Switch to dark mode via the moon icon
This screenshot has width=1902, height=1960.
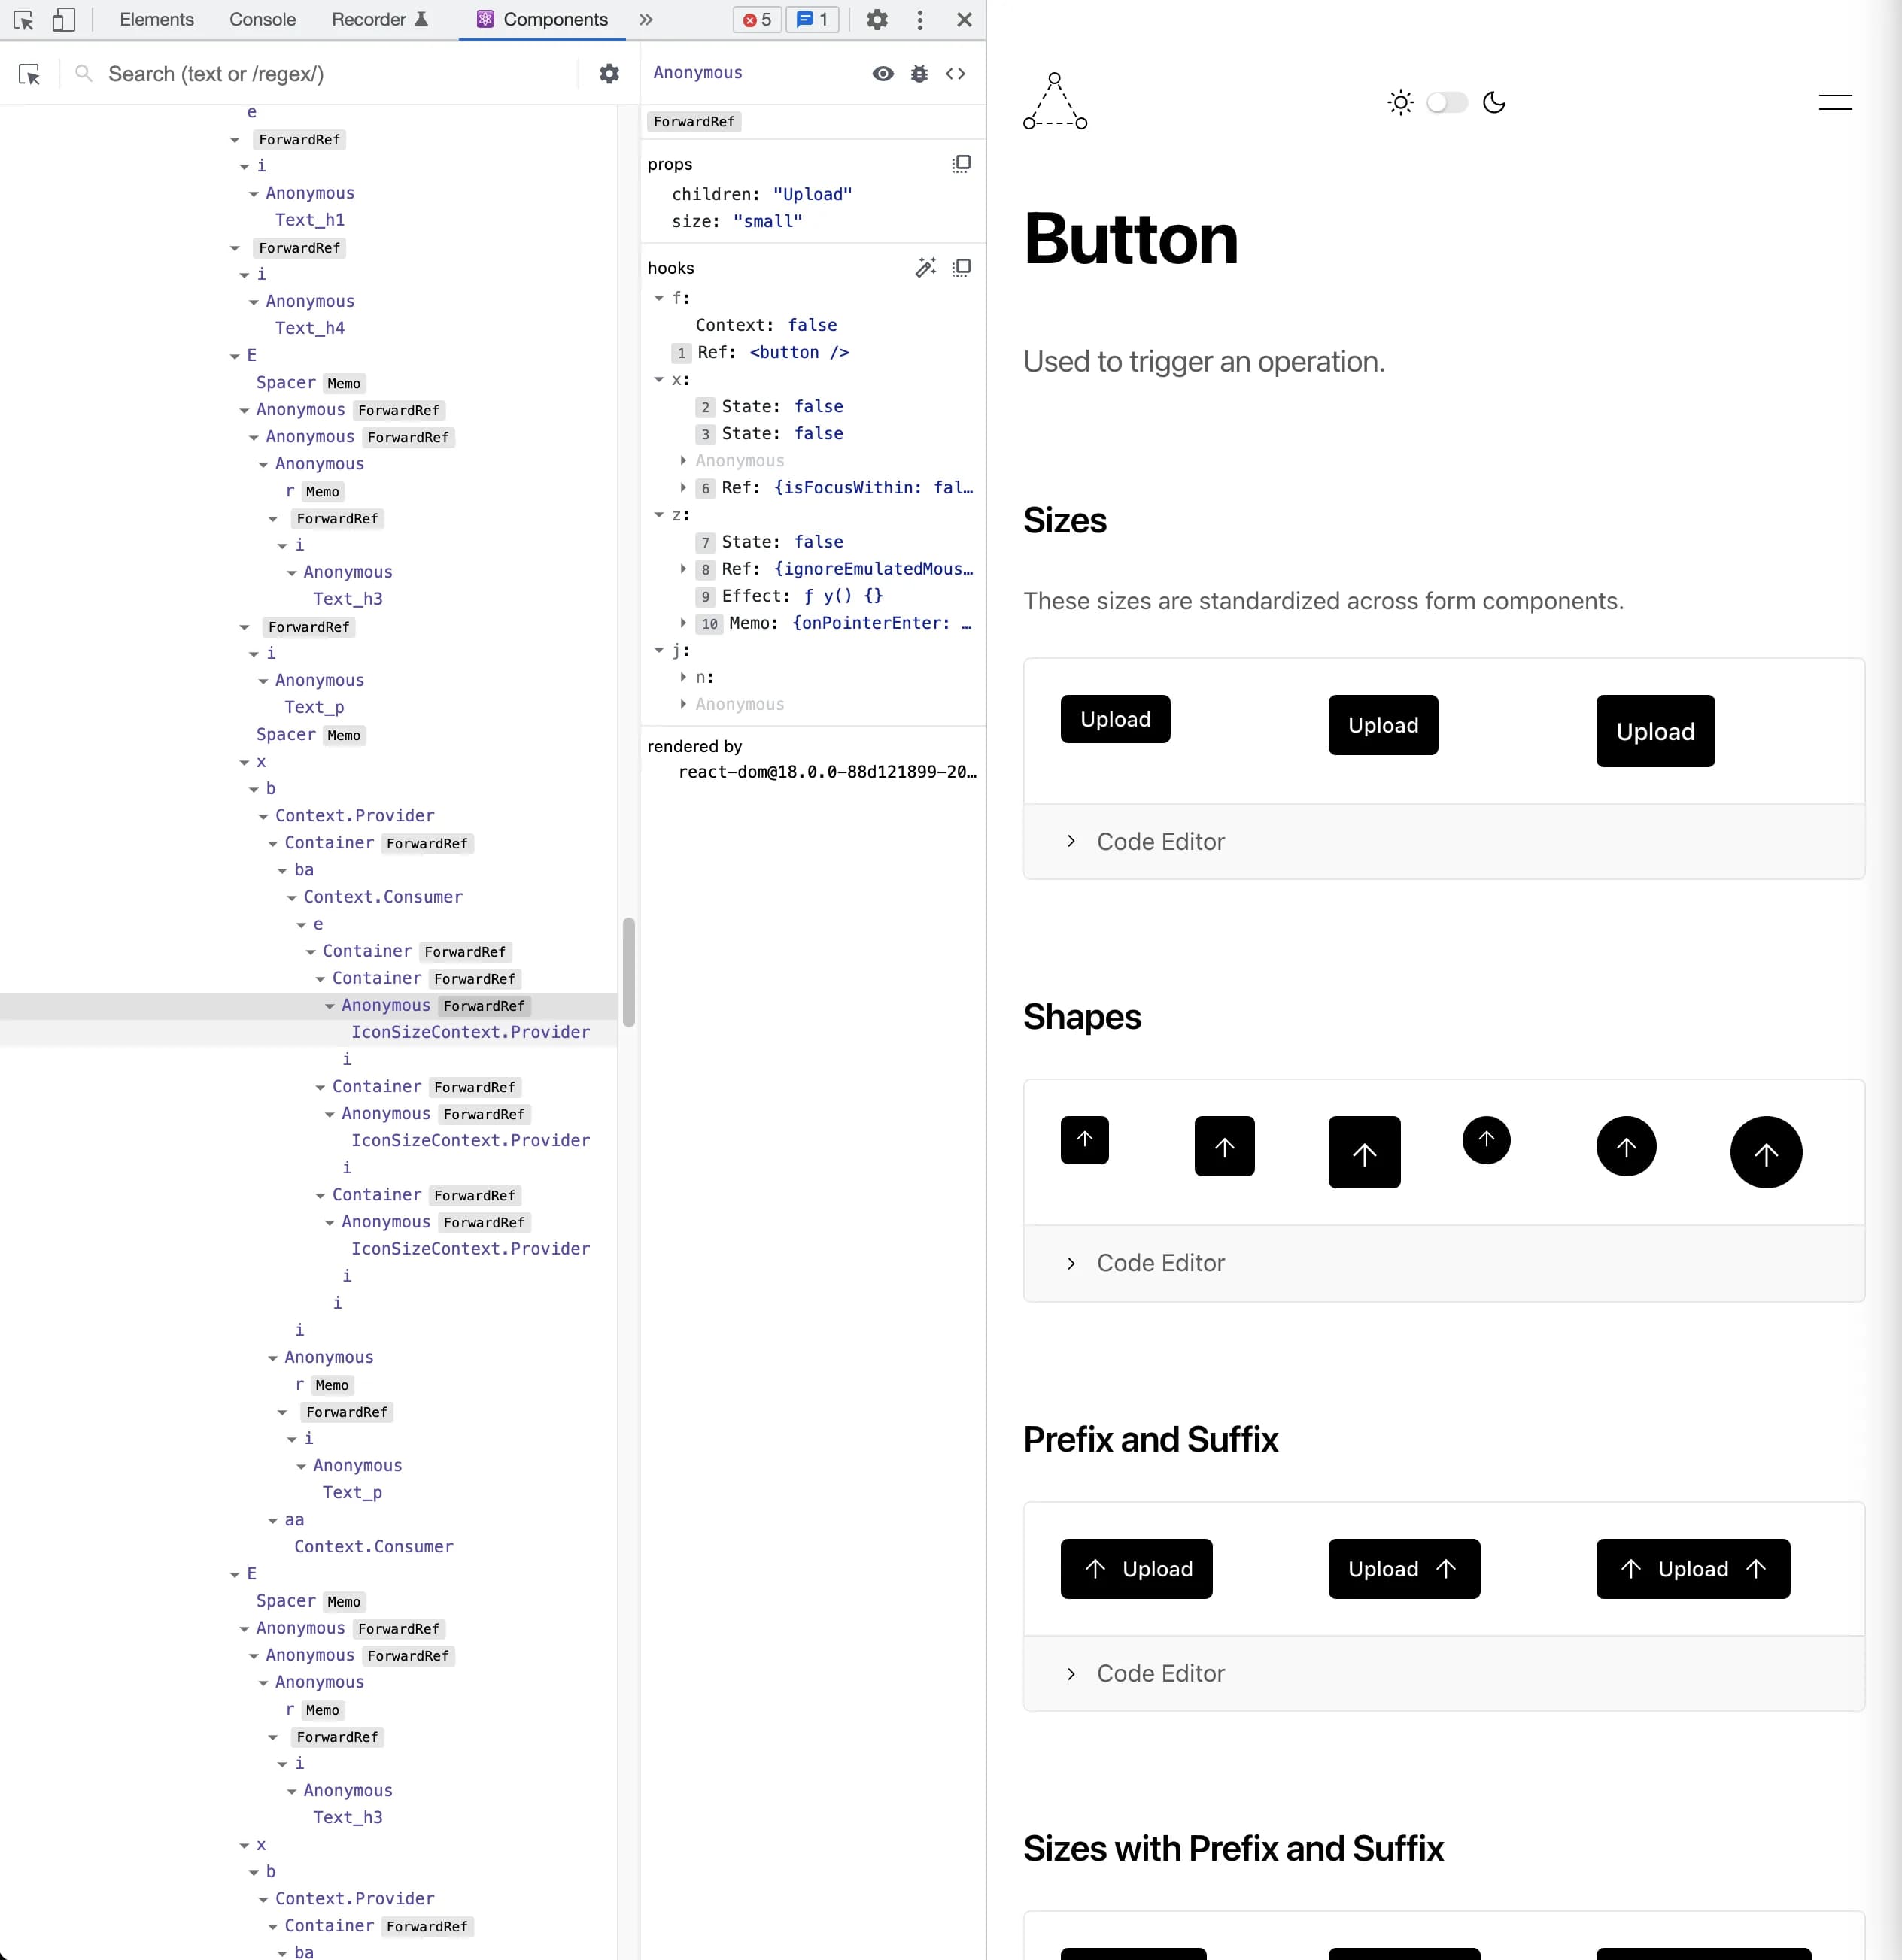pos(1493,103)
